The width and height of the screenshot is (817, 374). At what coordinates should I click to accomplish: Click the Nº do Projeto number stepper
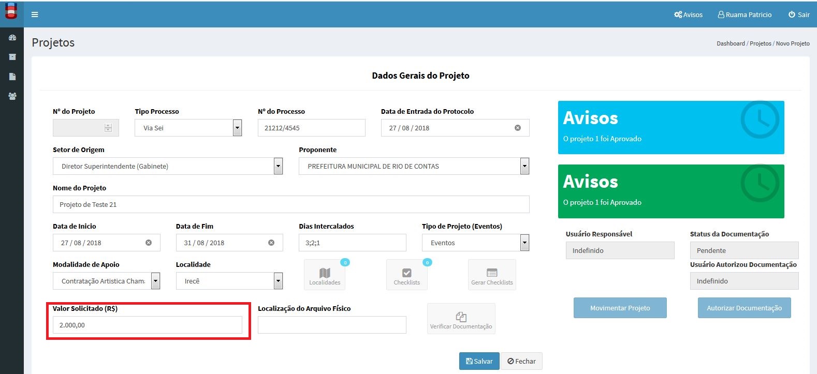tap(108, 128)
